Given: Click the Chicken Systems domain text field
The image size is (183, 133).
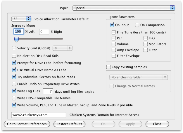Looking at the screenshot, I should click(38, 115).
